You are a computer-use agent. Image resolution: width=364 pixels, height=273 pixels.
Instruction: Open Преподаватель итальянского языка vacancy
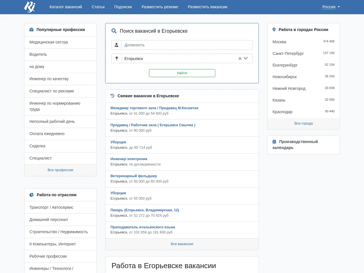pyautogui.click(x=143, y=227)
